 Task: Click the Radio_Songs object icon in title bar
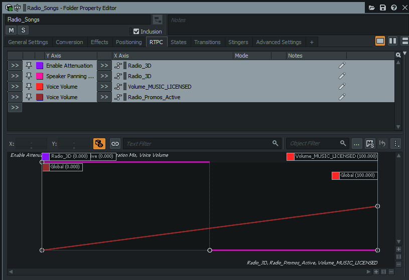coord(9,8)
